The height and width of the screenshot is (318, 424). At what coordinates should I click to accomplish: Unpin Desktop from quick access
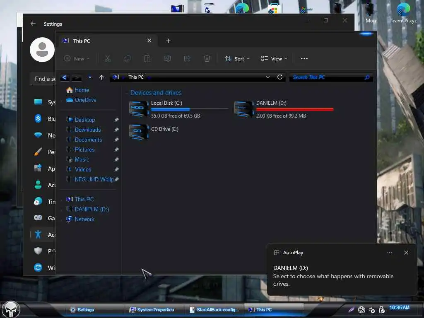click(116, 120)
